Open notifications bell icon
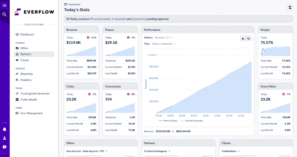297x157 pixels. click(x=4, y=129)
